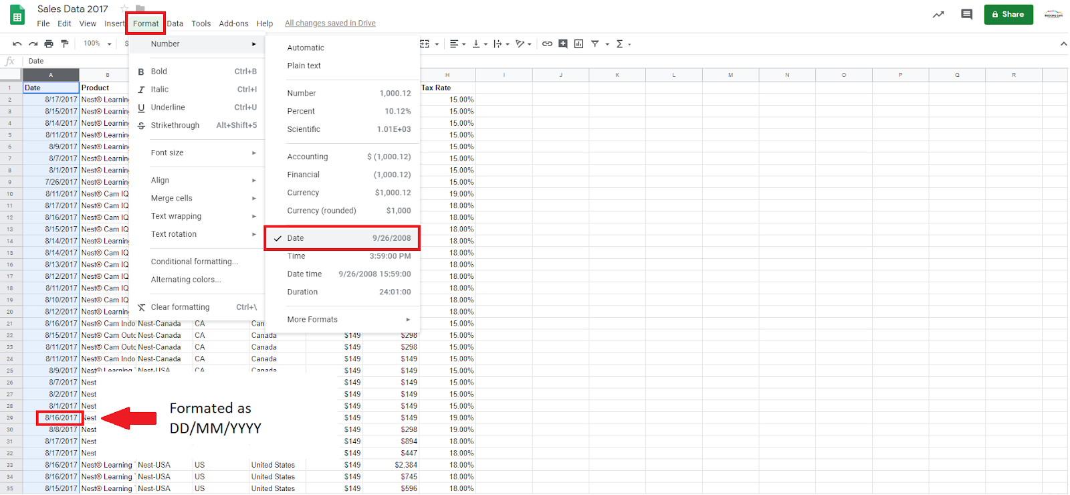The width and height of the screenshot is (1070, 495).
Task: Open the account avatar at top right
Action: click(x=1053, y=14)
